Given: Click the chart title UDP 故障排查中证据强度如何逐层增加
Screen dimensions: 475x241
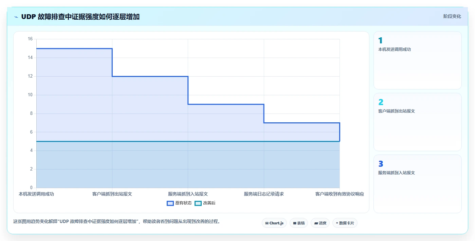Looking at the screenshot, I should pos(80,17).
